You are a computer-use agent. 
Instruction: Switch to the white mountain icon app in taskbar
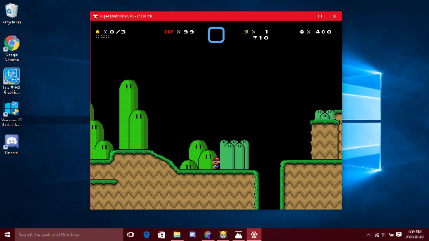pos(239,235)
